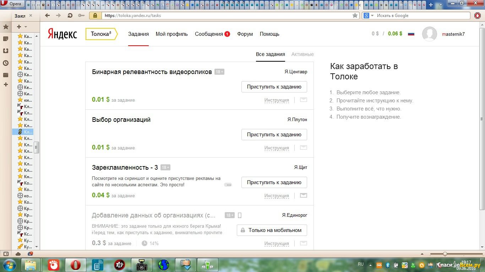
Task: Click the masternik7 username
Action: (x=453, y=34)
